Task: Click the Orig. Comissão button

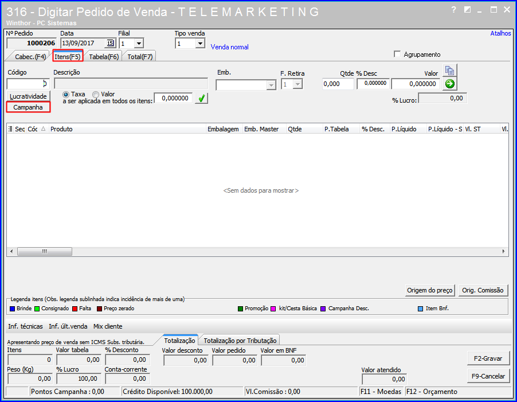Action: pyautogui.click(x=483, y=290)
